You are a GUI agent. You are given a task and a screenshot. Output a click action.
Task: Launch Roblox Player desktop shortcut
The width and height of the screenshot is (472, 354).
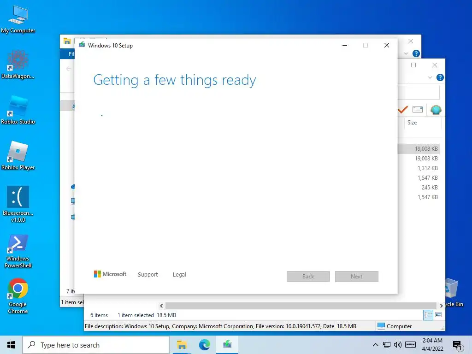[x=18, y=156]
